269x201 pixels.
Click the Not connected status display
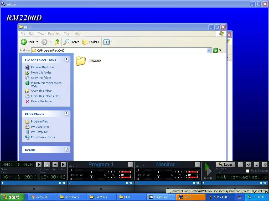(x=242, y=177)
